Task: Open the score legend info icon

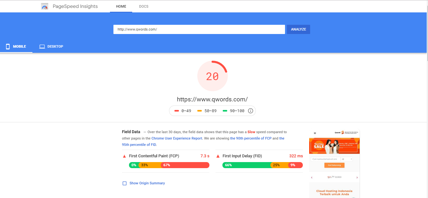Action: tap(250, 111)
